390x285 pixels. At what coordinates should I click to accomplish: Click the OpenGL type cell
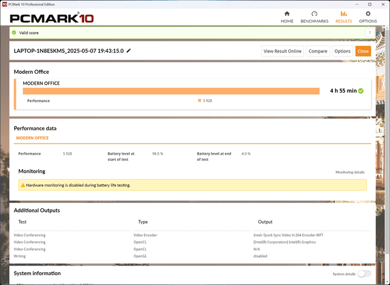tap(140, 256)
